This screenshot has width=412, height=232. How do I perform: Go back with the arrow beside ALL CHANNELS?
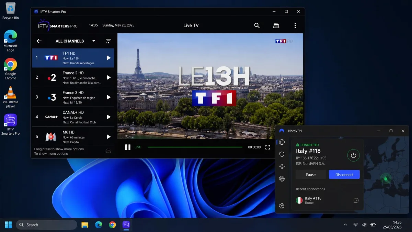[x=39, y=41]
